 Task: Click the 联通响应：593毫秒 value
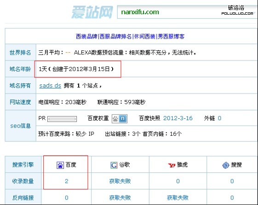[121, 102]
